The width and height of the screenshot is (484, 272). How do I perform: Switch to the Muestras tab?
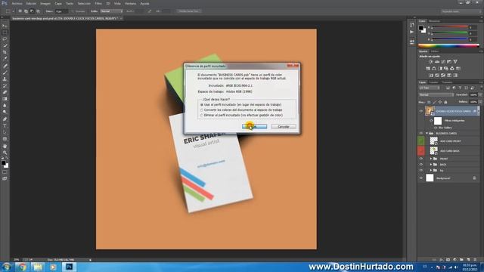click(434, 21)
